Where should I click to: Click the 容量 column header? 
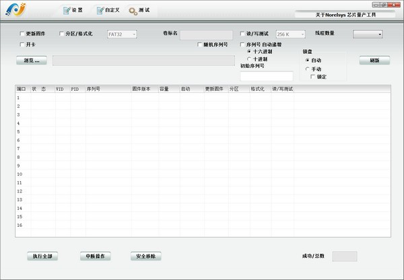[169, 89]
